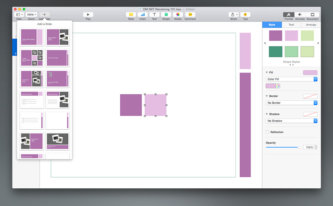
Task: Insert a table using the Table icon
Action: coord(131,15)
